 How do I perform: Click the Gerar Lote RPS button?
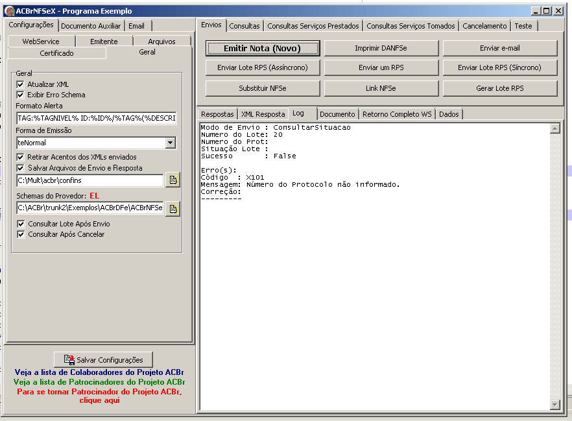coord(500,88)
